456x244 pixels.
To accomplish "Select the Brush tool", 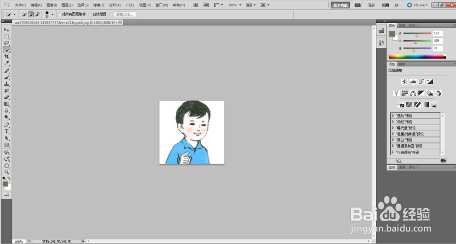I will click(6, 77).
